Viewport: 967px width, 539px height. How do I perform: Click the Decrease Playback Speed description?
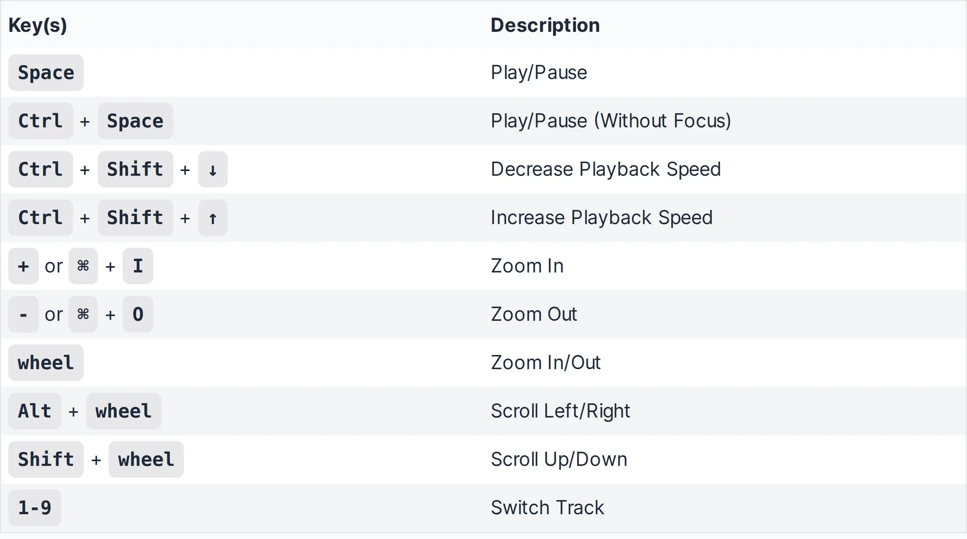point(606,169)
